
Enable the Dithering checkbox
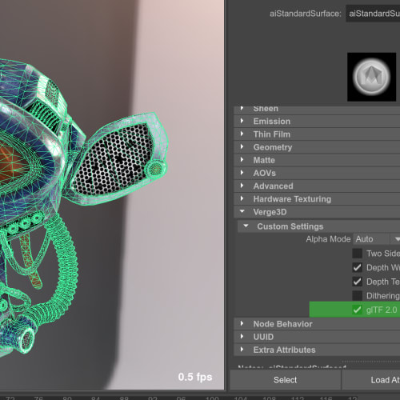[357, 296]
